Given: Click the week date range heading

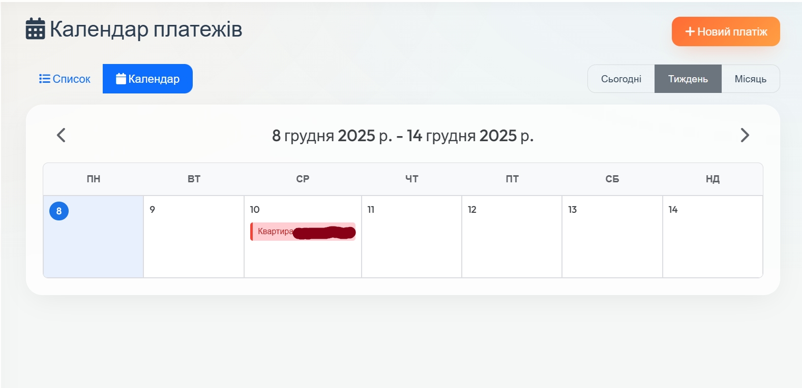Looking at the screenshot, I should (x=403, y=136).
